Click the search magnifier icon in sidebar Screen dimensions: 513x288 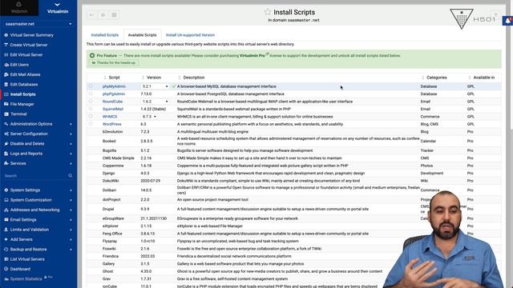pyautogui.click(x=70, y=176)
